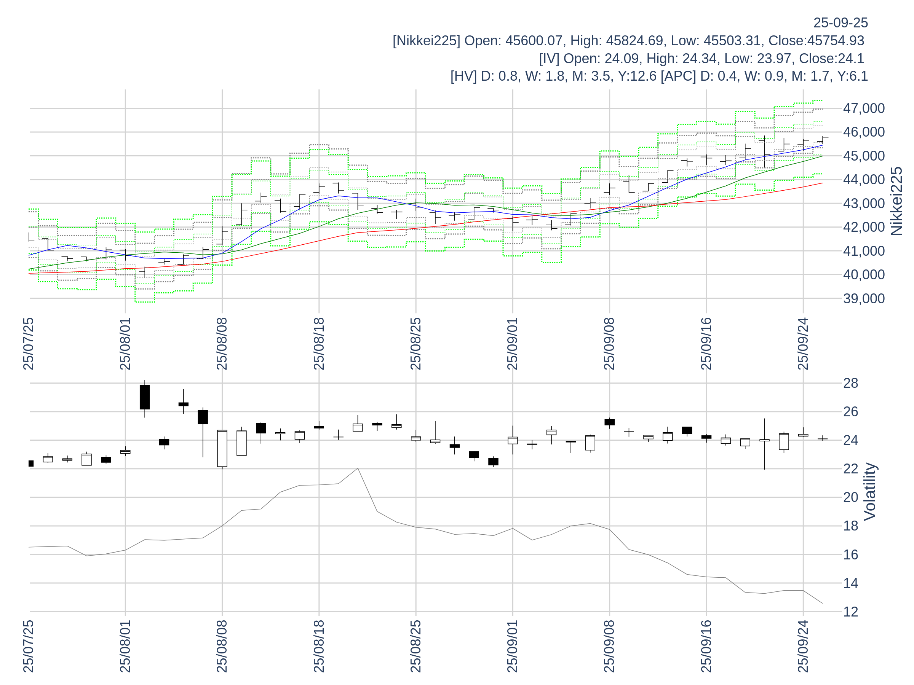
Task: Click lower chart's 25/08/18 date label
Action: 319,646
